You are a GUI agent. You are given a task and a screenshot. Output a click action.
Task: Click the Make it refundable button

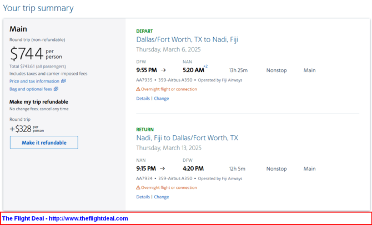(x=44, y=142)
